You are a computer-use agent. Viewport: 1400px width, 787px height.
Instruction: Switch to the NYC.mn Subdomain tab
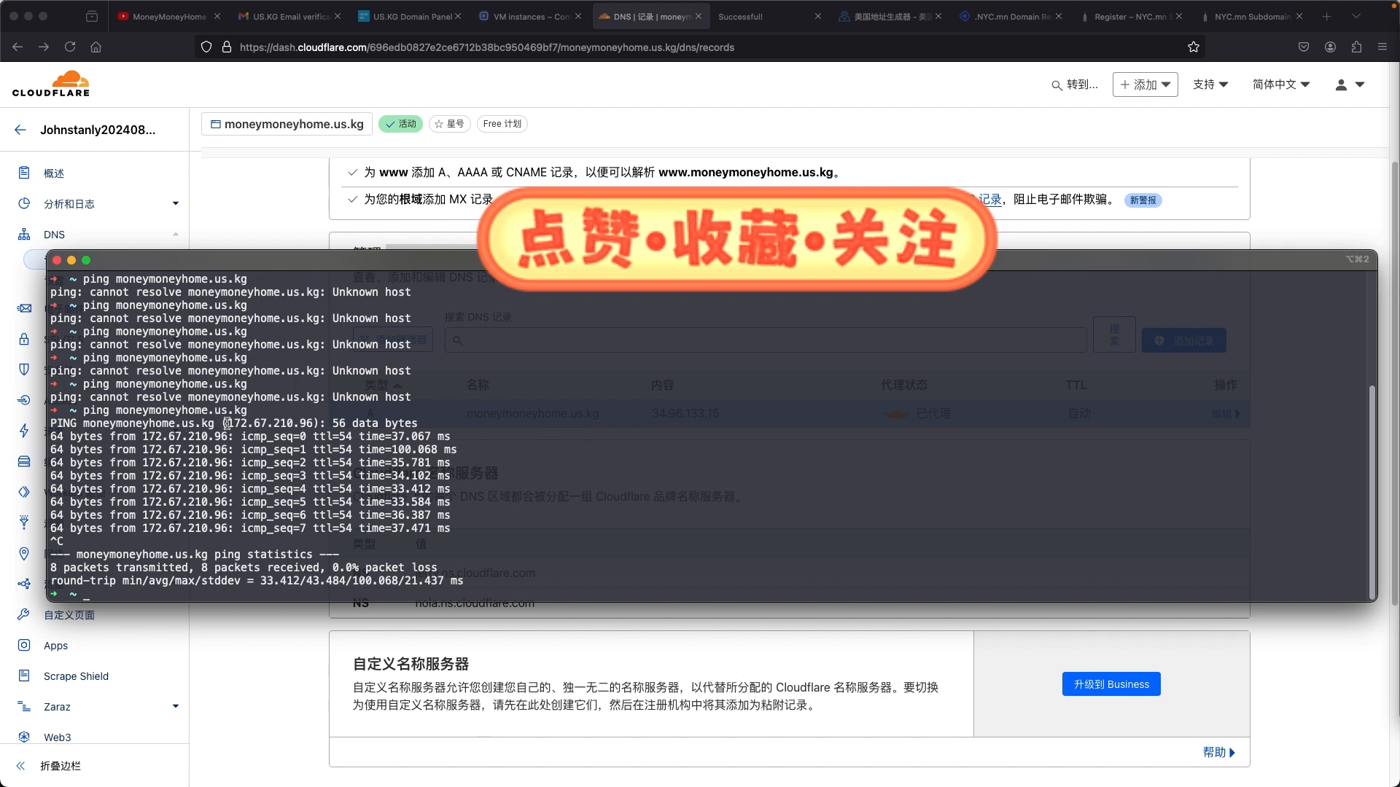(x=1252, y=16)
